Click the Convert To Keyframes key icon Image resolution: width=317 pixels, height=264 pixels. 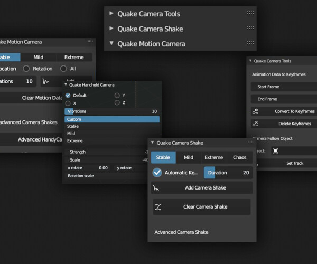coord(255,111)
